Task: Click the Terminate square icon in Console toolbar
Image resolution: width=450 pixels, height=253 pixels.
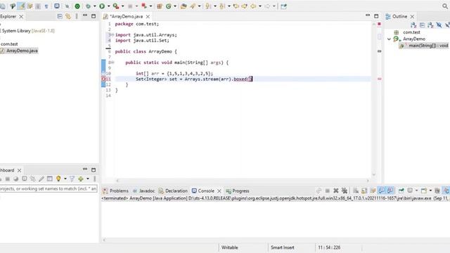Action: (327, 190)
